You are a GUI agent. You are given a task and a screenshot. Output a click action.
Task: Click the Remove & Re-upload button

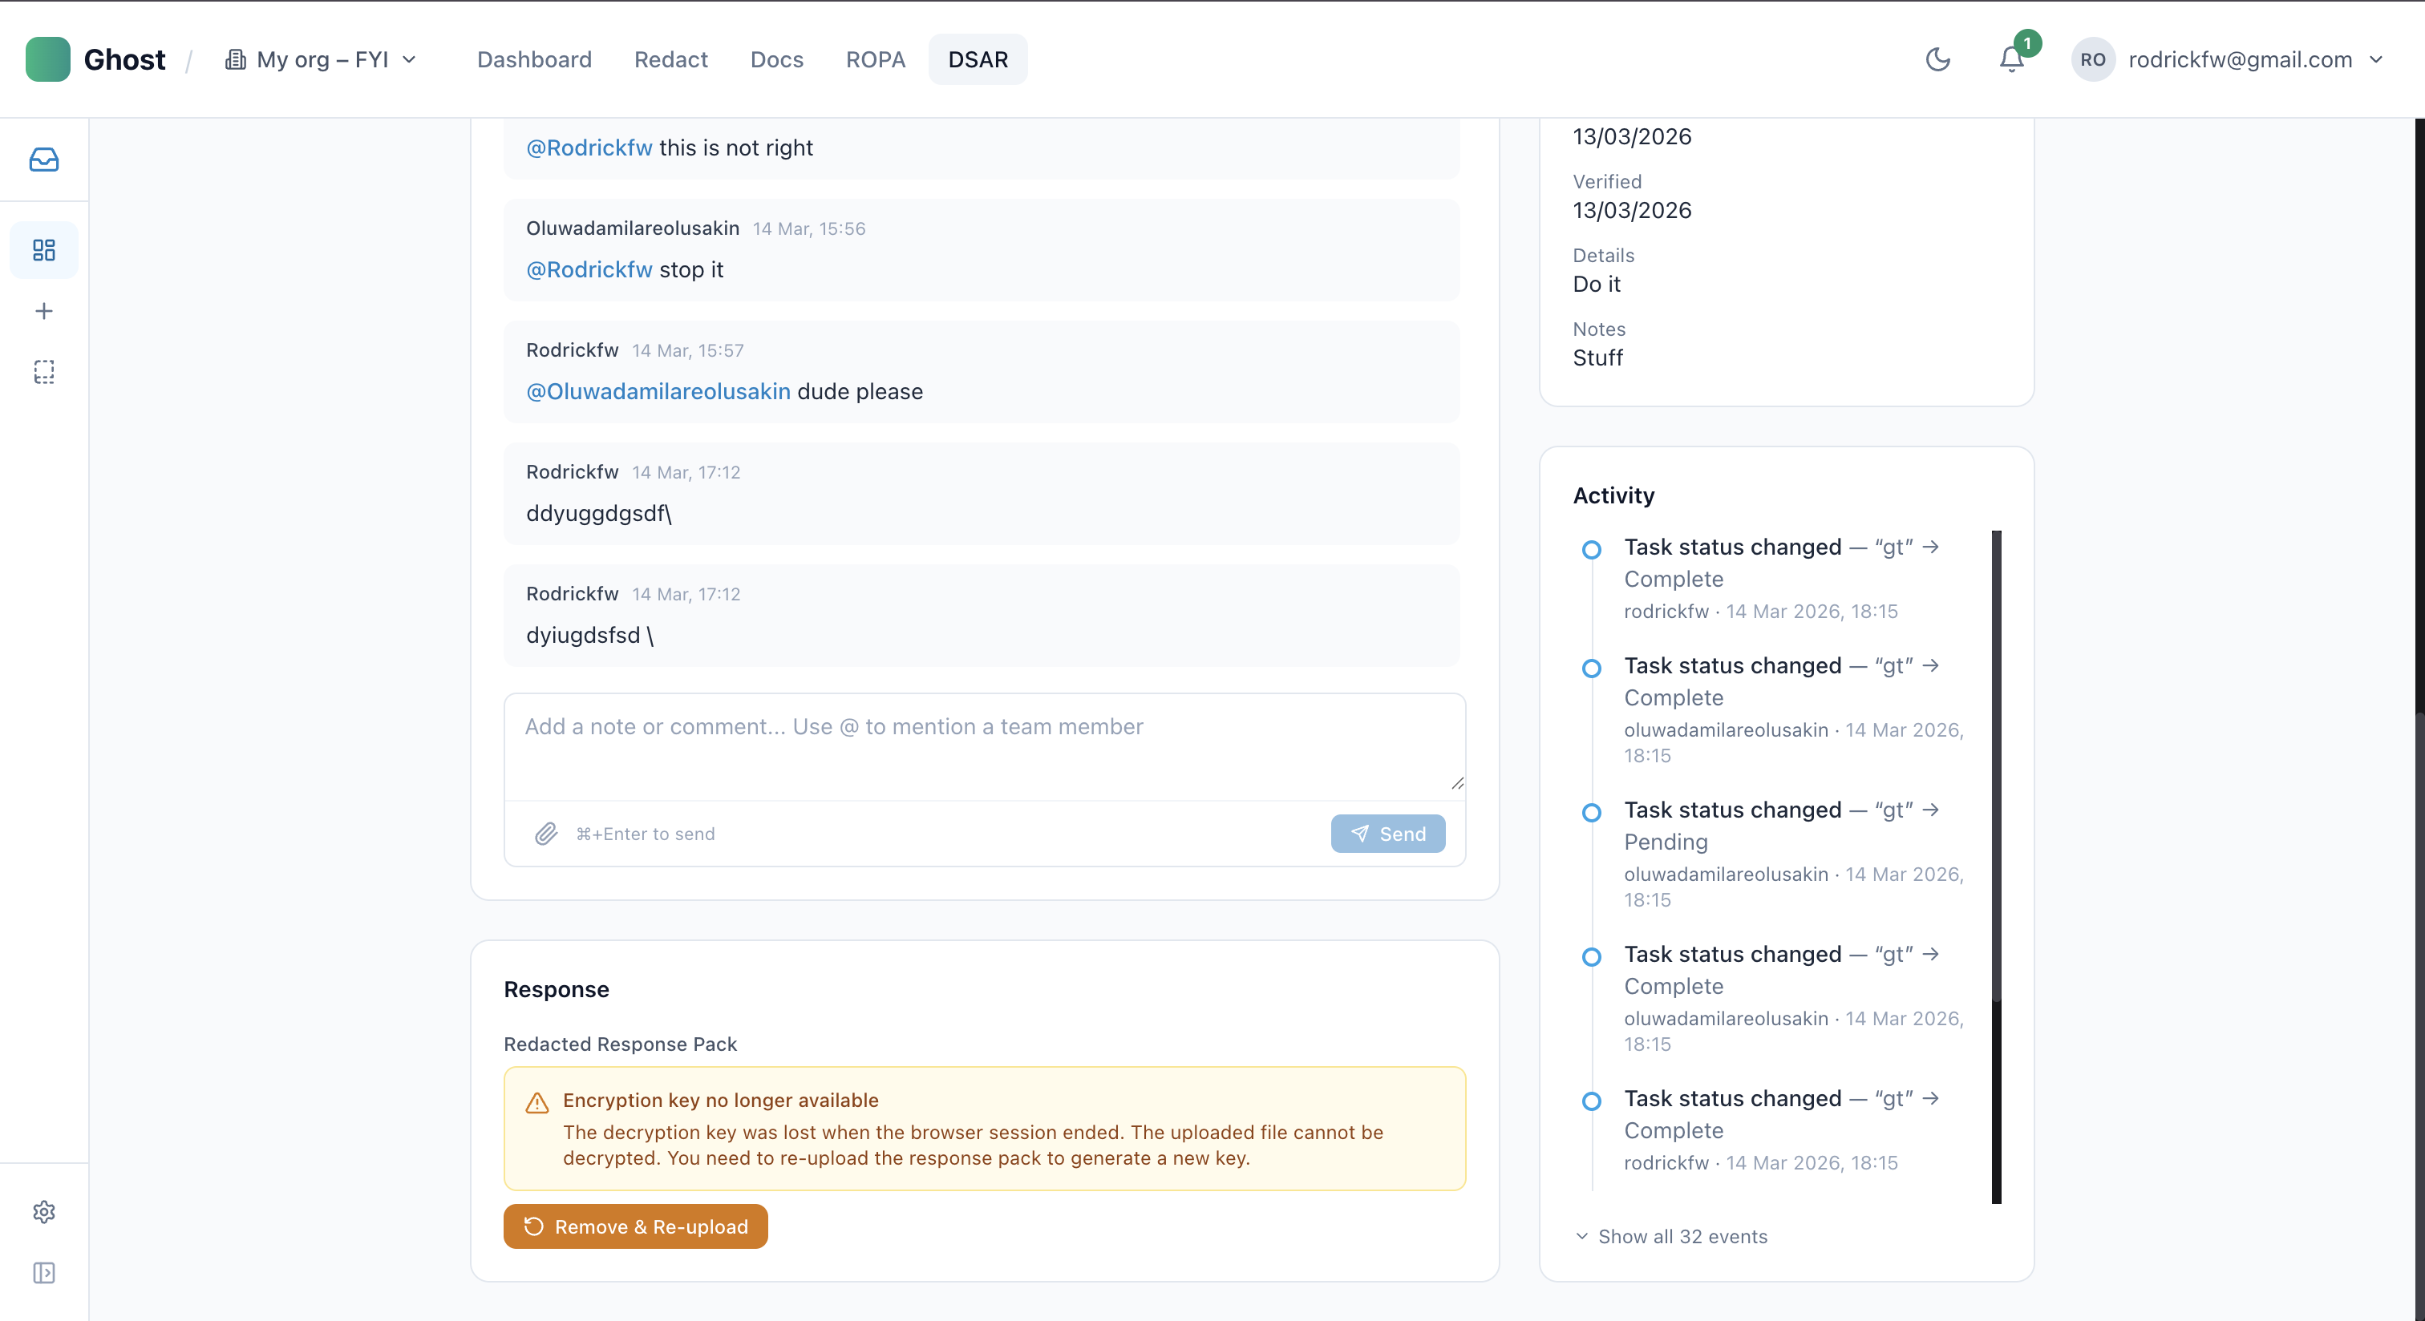pyautogui.click(x=635, y=1226)
